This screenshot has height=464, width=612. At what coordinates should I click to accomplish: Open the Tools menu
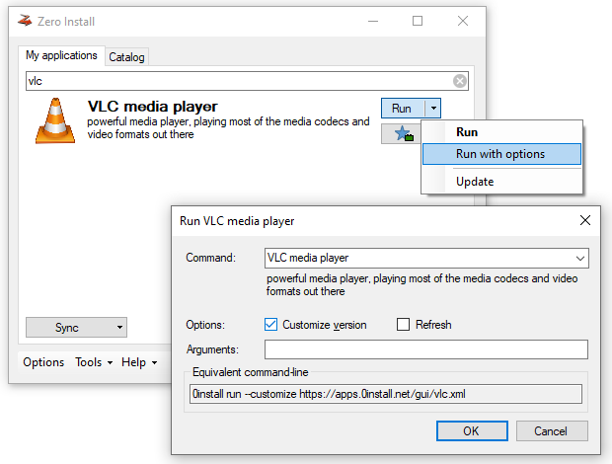pyautogui.click(x=94, y=362)
